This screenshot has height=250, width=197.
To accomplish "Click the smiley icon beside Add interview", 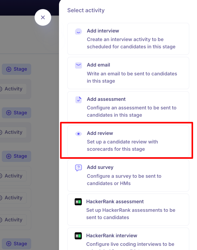I will click(x=78, y=31).
